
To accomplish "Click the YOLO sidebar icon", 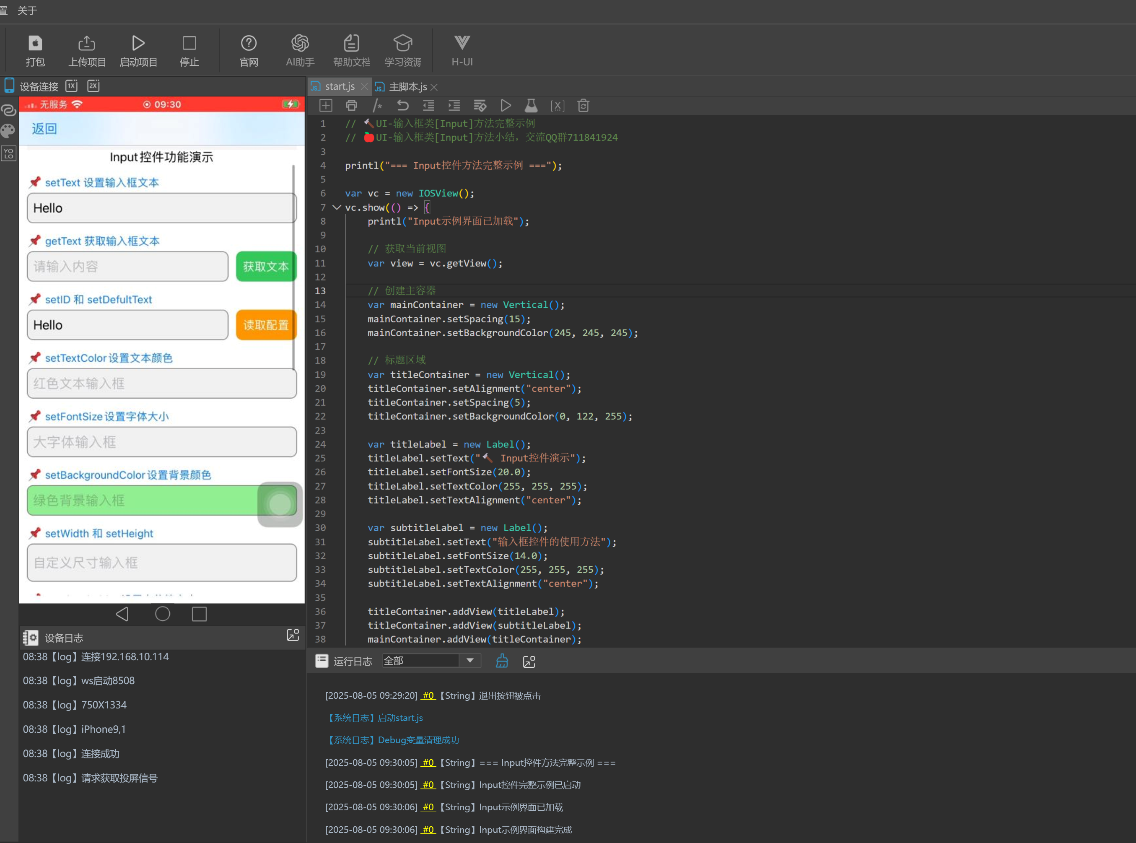I will point(9,153).
